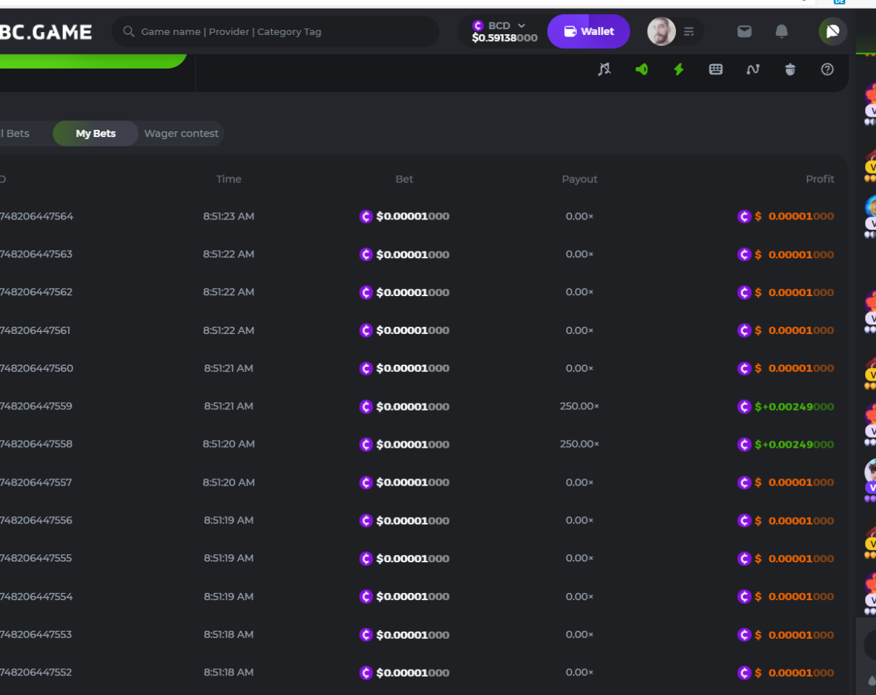Open the notifications bell

781,31
